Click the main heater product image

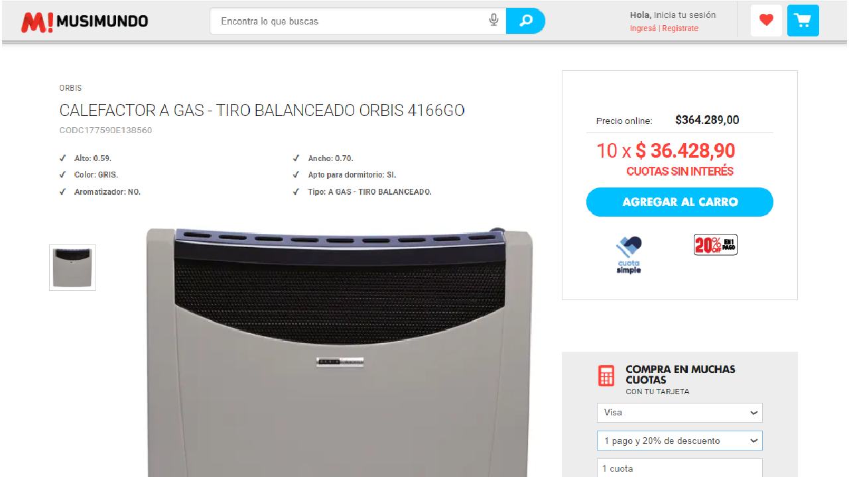(340, 352)
